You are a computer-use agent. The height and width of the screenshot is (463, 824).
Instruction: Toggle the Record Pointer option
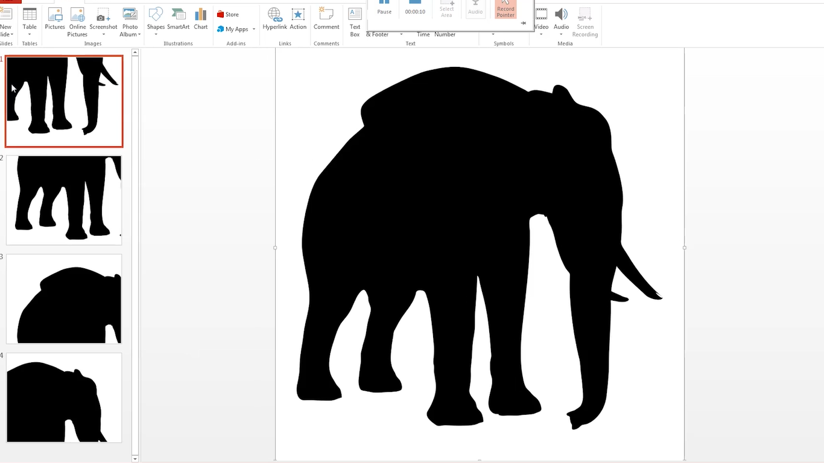pyautogui.click(x=505, y=8)
